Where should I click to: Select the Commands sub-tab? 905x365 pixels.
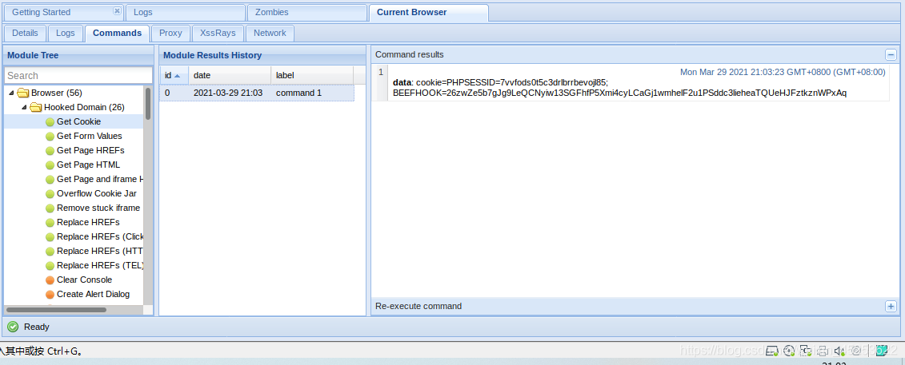[x=117, y=33]
